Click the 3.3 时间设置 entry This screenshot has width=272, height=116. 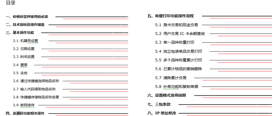(x=24, y=57)
